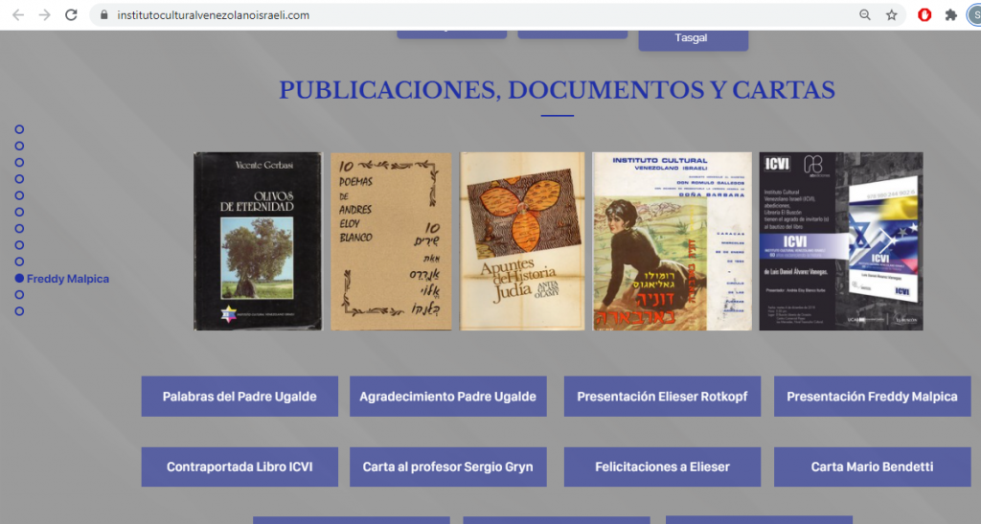The image size is (981, 524).
Task: Click the Freddy Malpica sidebar label
Action: click(x=68, y=279)
